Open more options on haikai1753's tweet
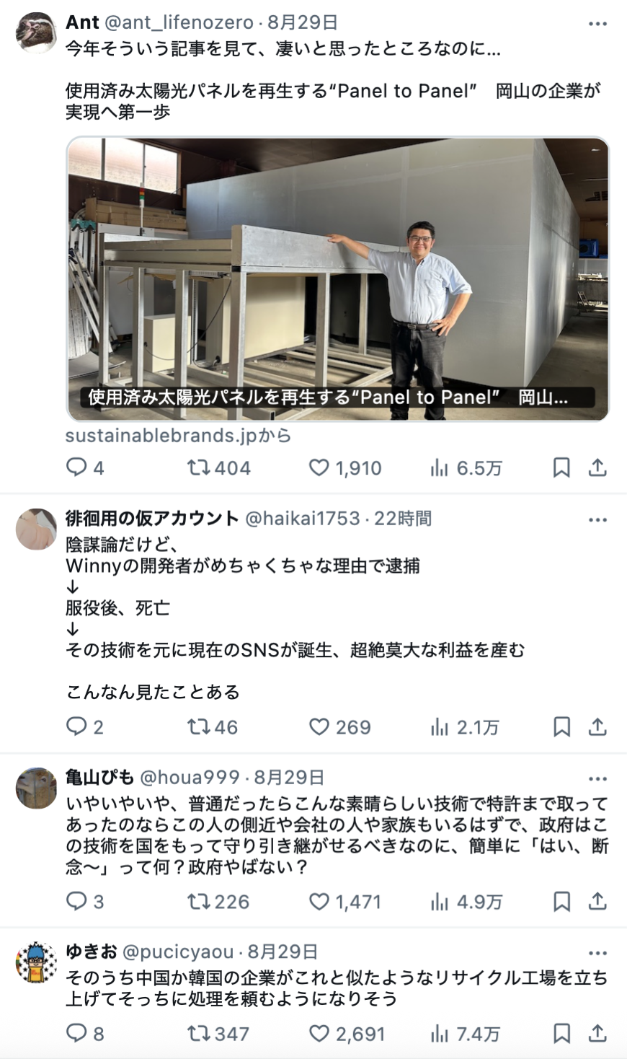Image resolution: width=627 pixels, height=1059 pixels. pos(597,519)
